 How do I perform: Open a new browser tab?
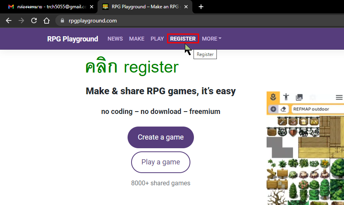point(201,7)
